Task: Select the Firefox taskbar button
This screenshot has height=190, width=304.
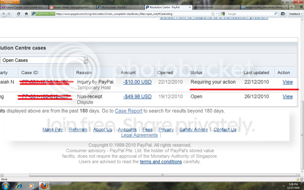Action: [44, 186]
